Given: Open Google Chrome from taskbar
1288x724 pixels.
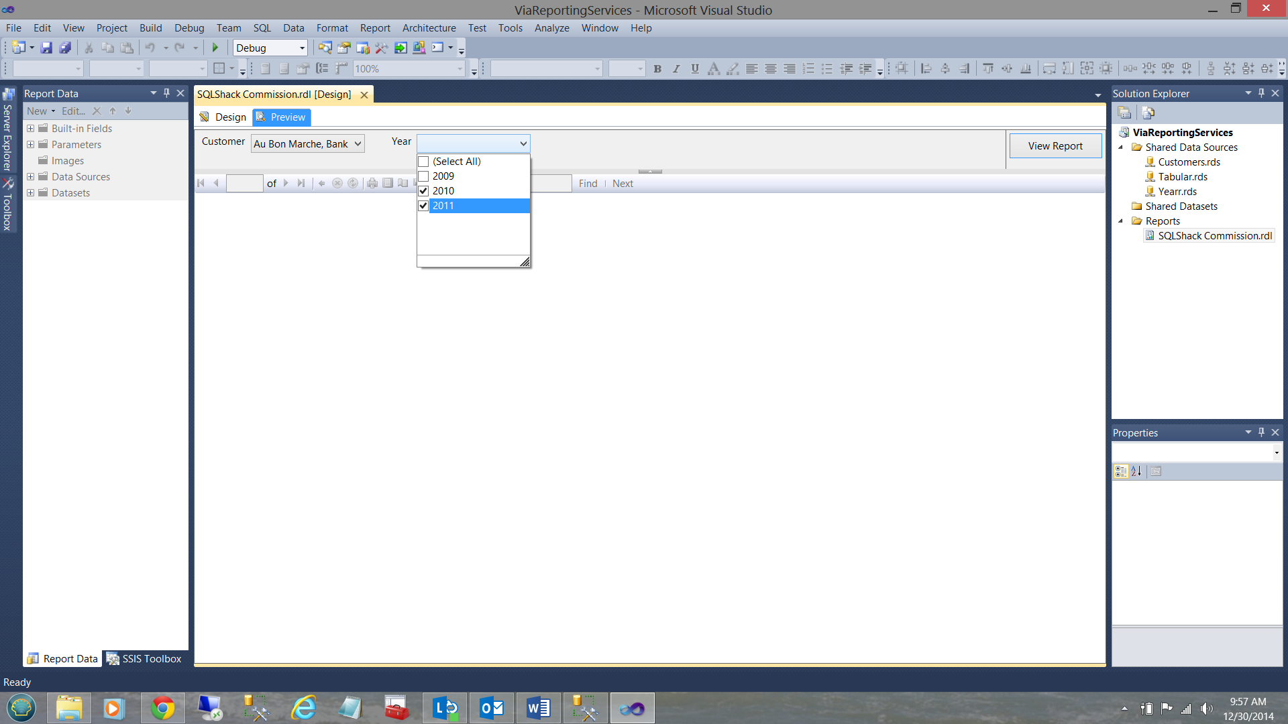Looking at the screenshot, I should [162, 708].
